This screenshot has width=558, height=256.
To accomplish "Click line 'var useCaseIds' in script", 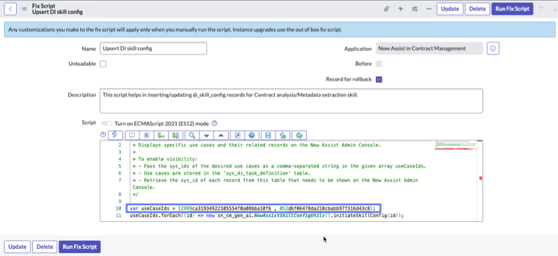I will coord(253,208).
